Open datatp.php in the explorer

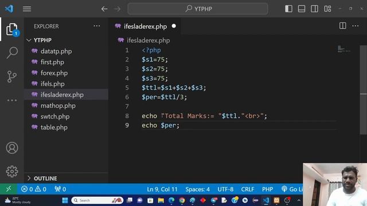56,51
